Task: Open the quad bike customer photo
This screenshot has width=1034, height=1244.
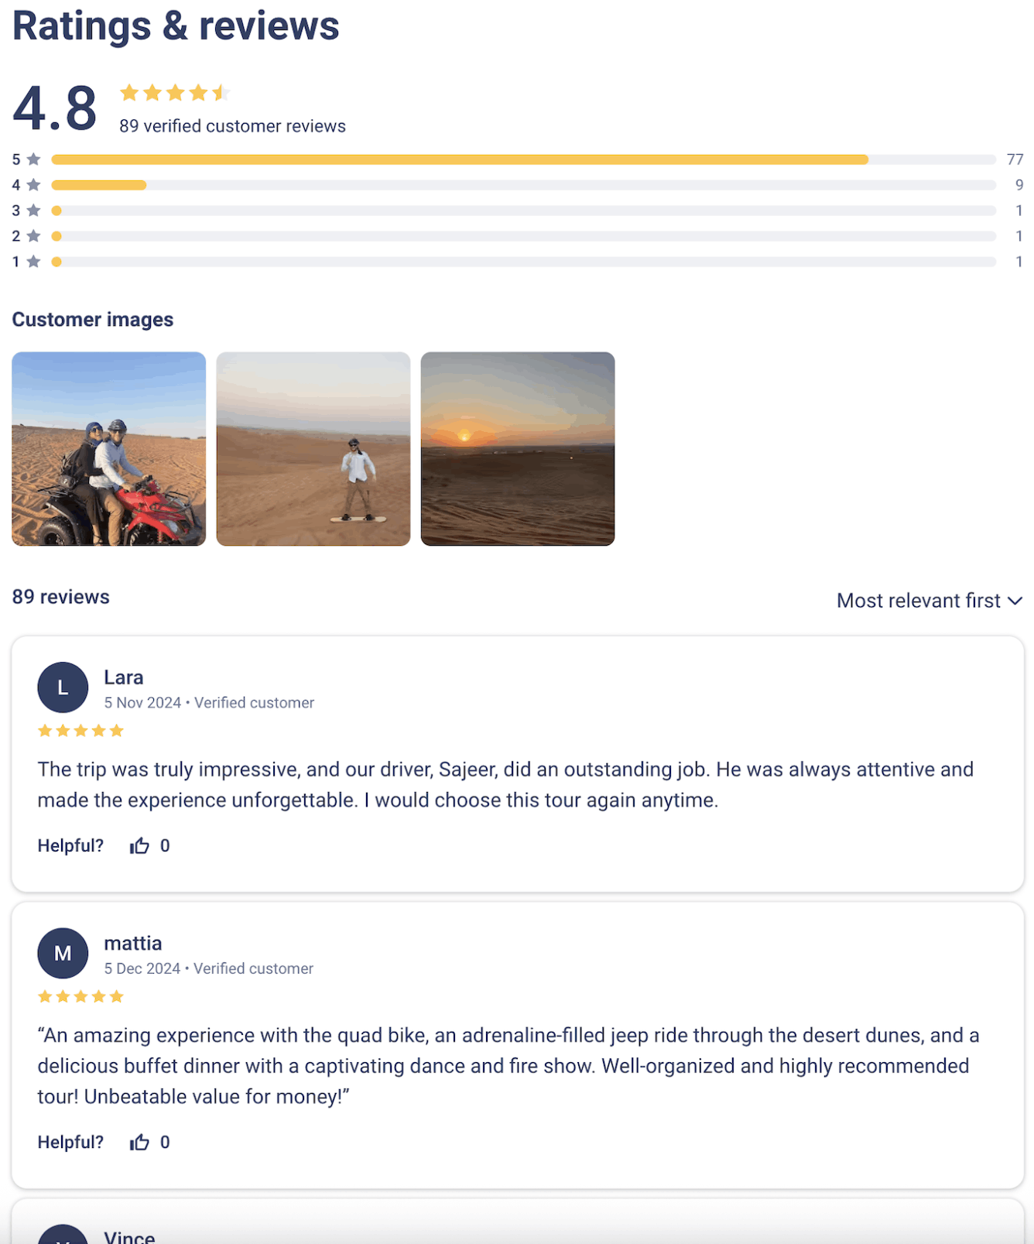Action: coord(109,449)
